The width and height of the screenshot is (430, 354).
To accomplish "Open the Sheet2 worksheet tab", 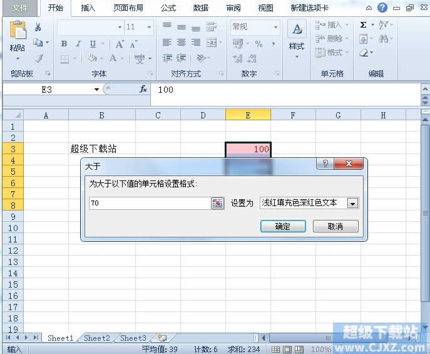I will [97, 338].
